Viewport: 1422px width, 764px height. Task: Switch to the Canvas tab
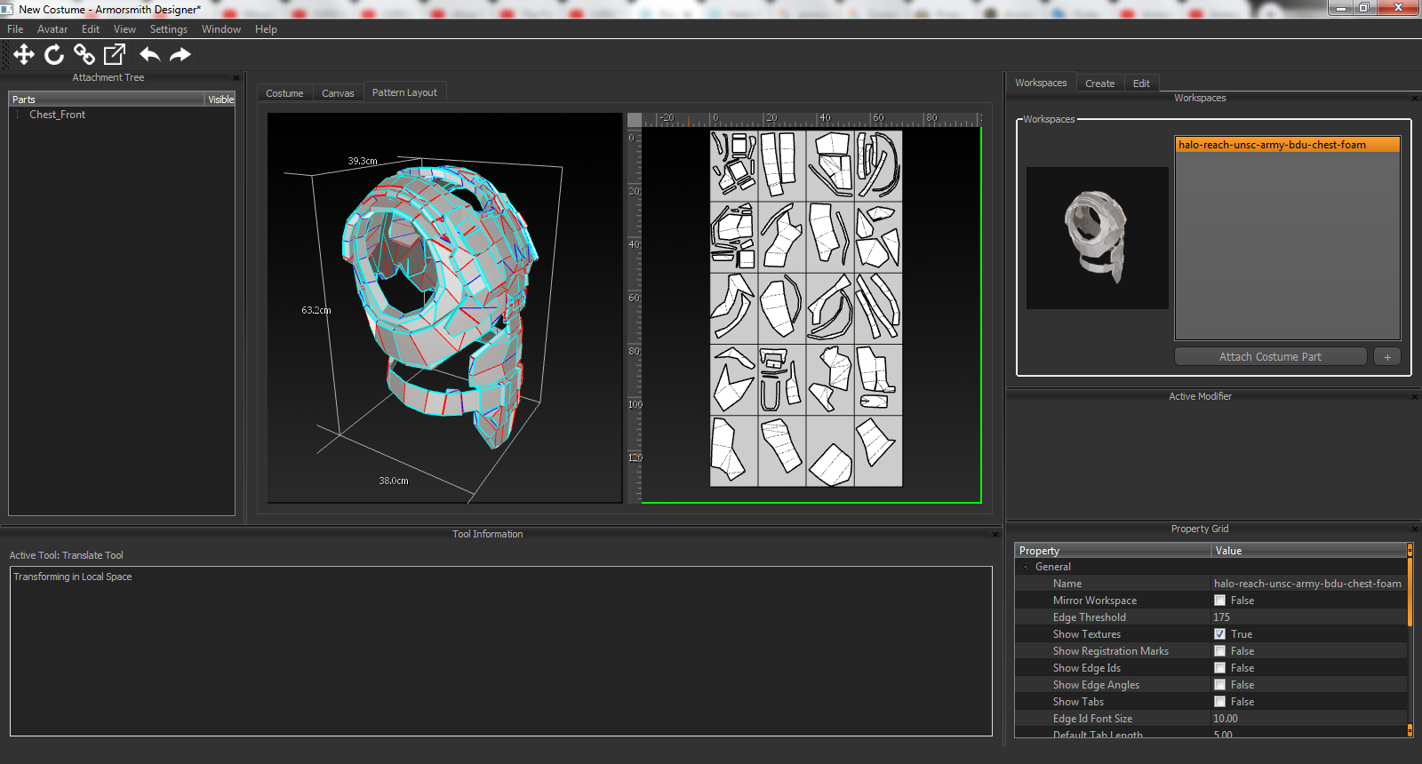click(x=338, y=93)
